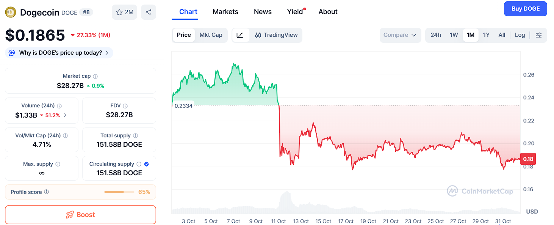Select the 1Y time range
The width and height of the screenshot is (554, 225).
tap(486, 35)
